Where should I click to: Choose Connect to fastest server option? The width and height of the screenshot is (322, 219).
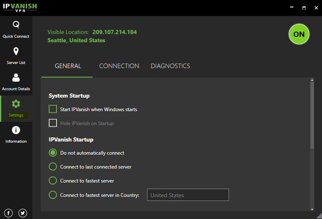point(53,180)
